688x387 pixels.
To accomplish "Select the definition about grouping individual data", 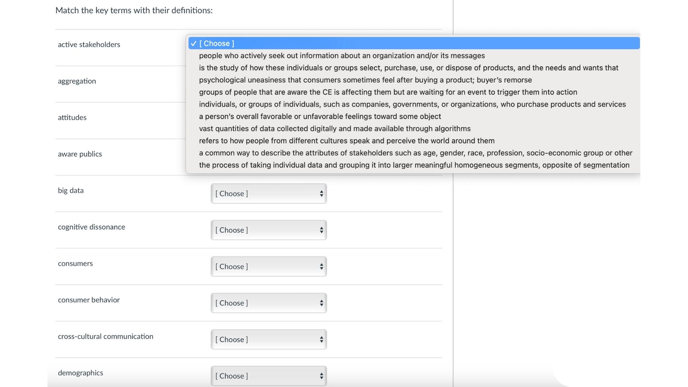I will [x=414, y=165].
